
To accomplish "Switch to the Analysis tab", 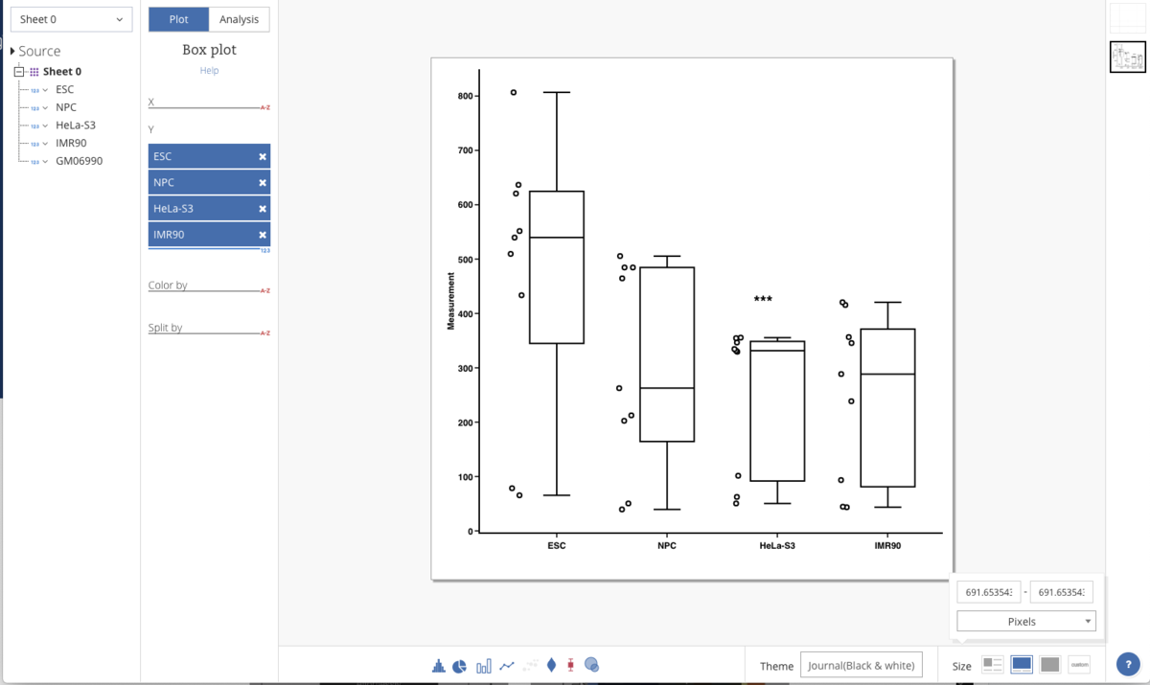I will [239, 19].
